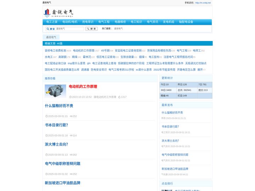Open 低碳钢拉伸的四个阶段 link

pyautogui.click(x=131, y=63)
